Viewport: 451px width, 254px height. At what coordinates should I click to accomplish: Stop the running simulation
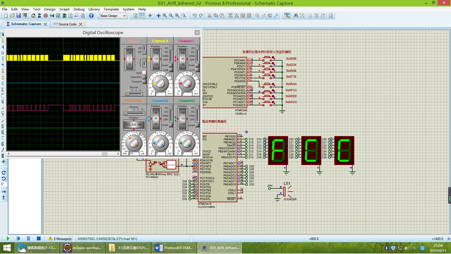tap(39, 238)
